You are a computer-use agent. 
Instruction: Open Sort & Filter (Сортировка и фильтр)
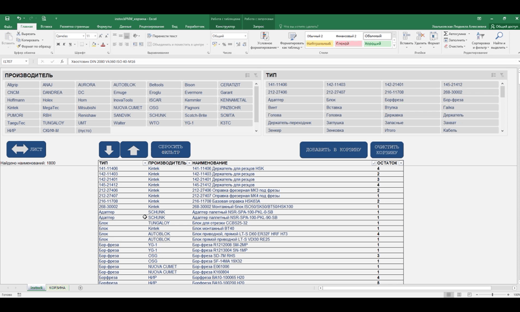[x=480, y=40]
